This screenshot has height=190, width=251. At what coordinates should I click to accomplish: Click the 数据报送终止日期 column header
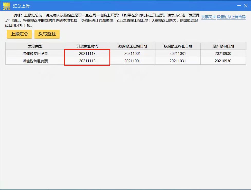click(x=178, y=46)
